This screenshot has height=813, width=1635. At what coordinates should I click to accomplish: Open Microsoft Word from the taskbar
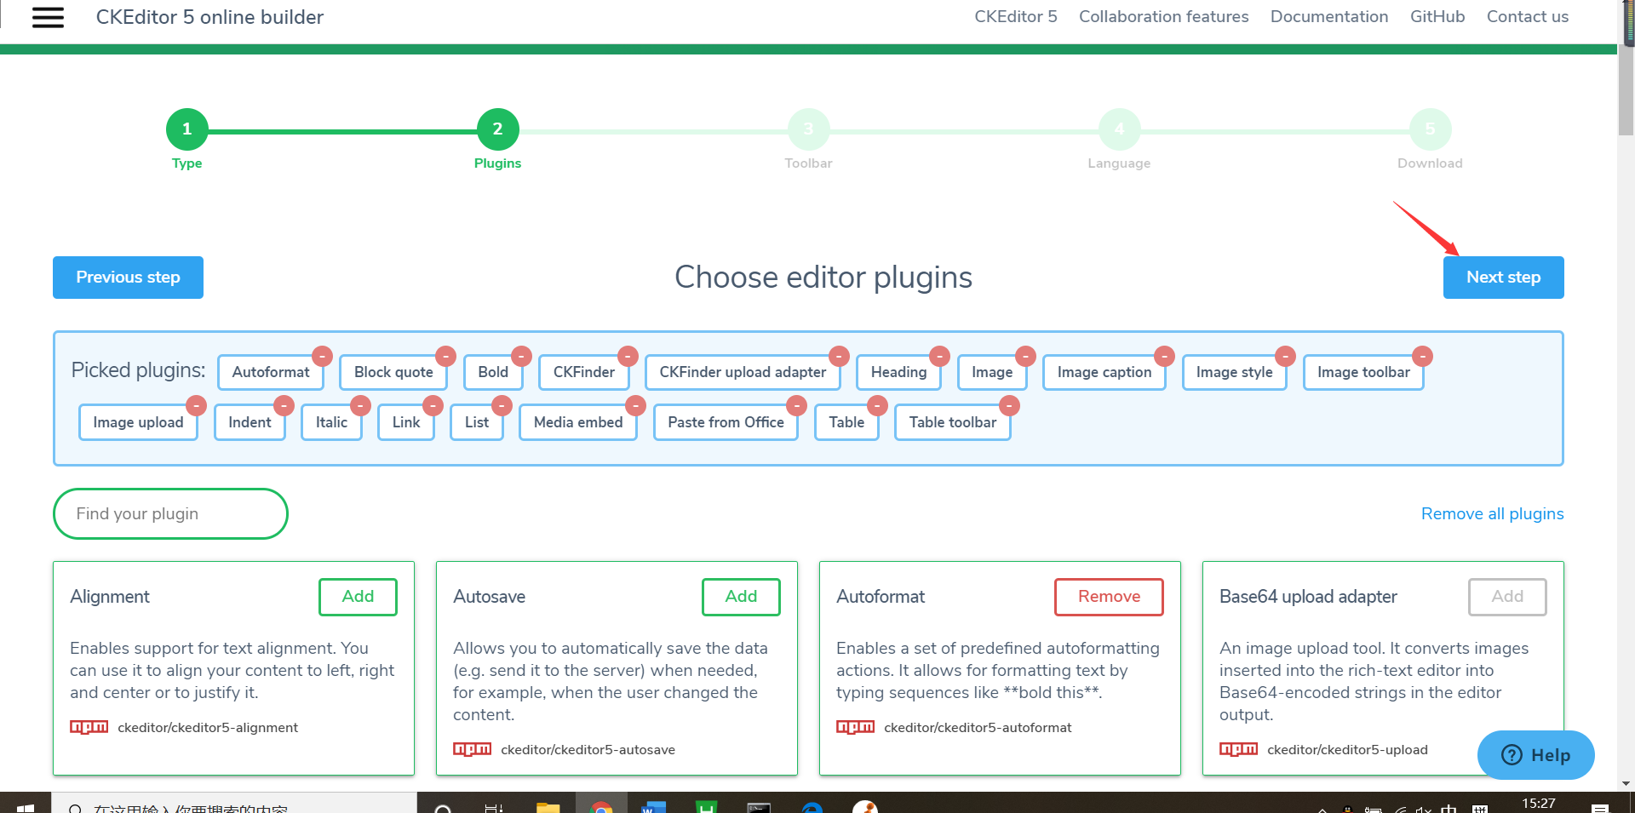coord(654,807)
